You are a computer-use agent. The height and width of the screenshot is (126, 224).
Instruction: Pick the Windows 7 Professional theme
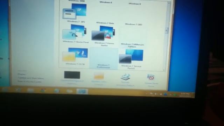pyautogui.click(x=104, y=58)
